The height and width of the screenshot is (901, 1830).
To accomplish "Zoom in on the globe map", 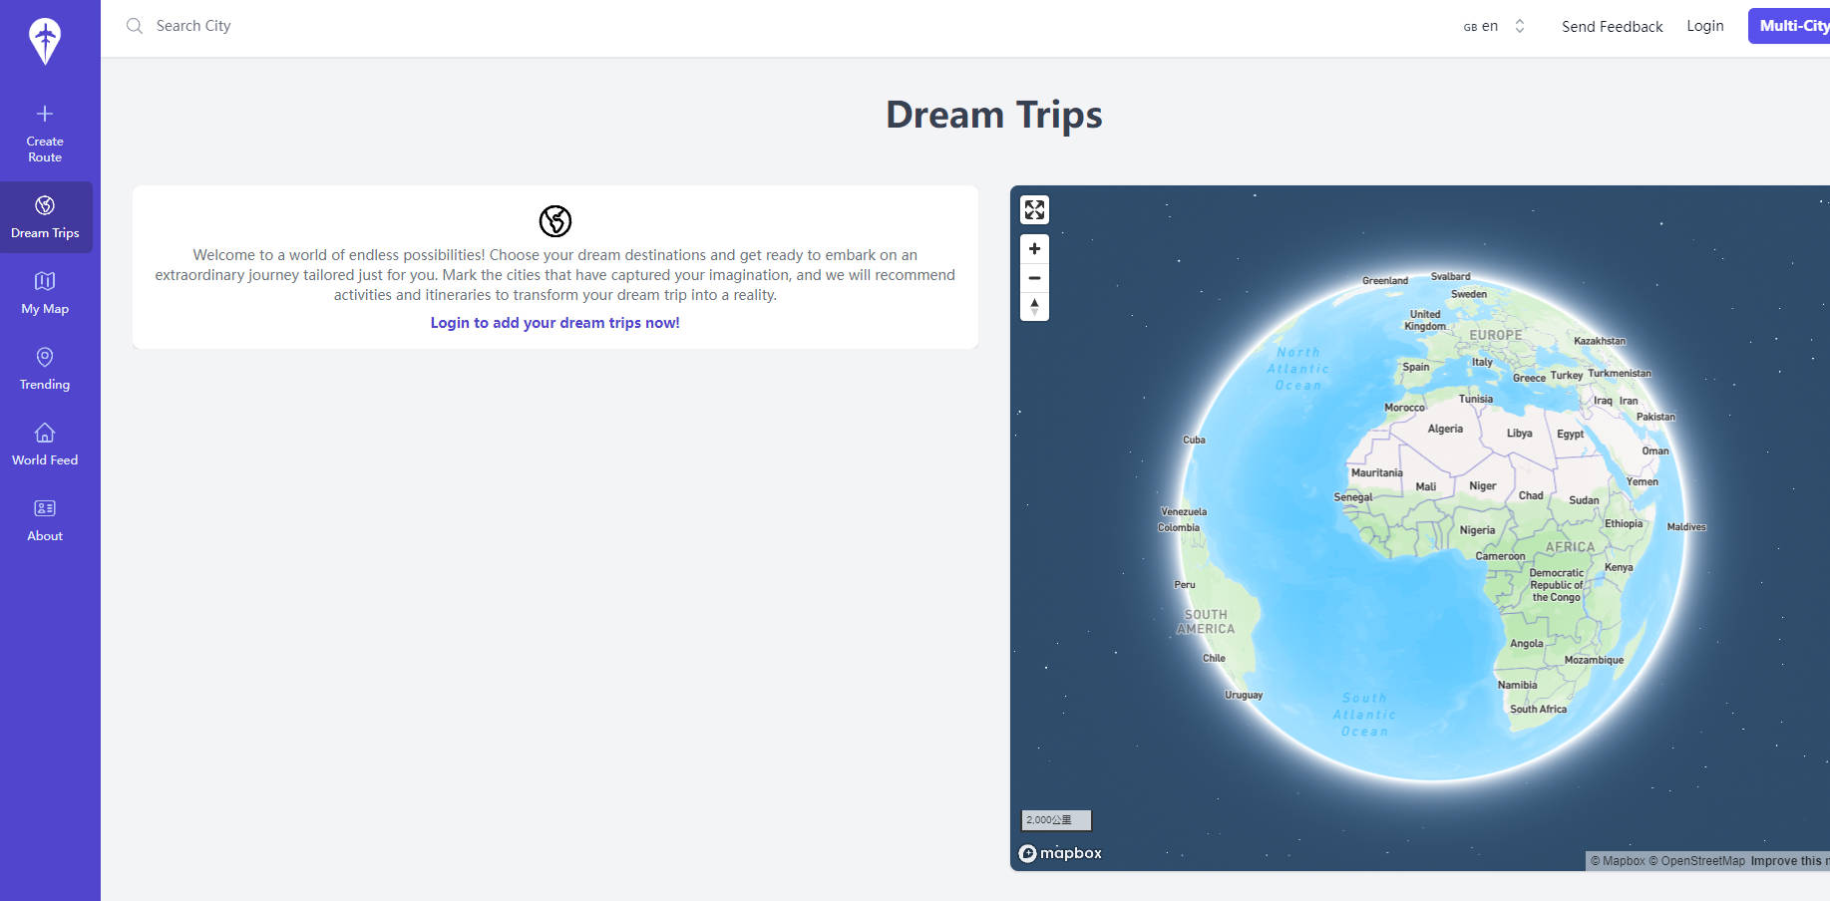I will tap(1034, 248).
